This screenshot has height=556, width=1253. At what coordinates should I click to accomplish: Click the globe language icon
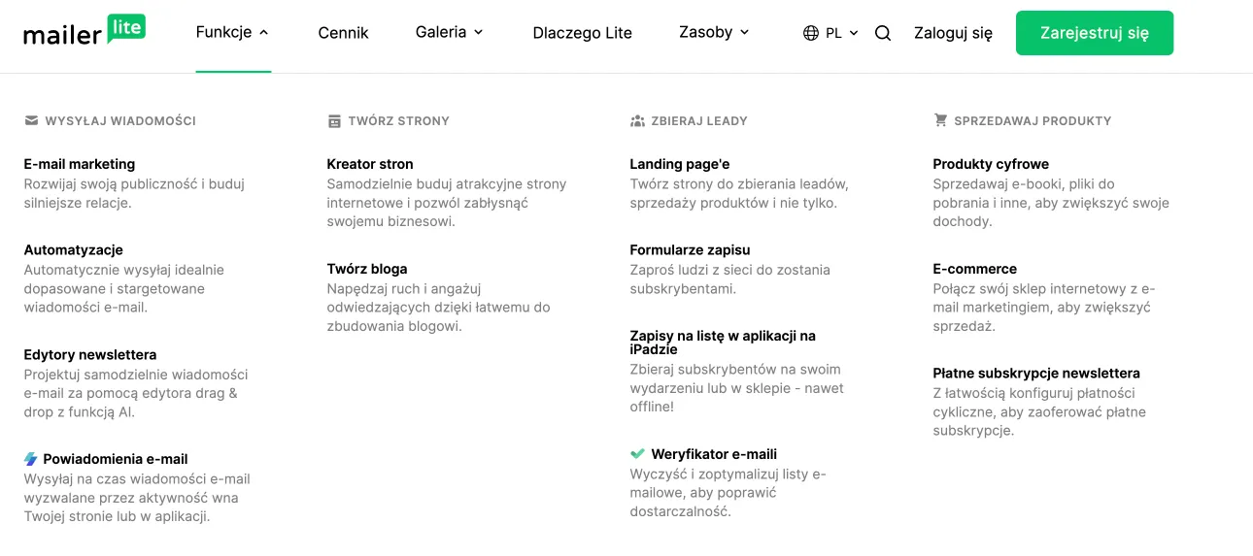pos(811,33)
